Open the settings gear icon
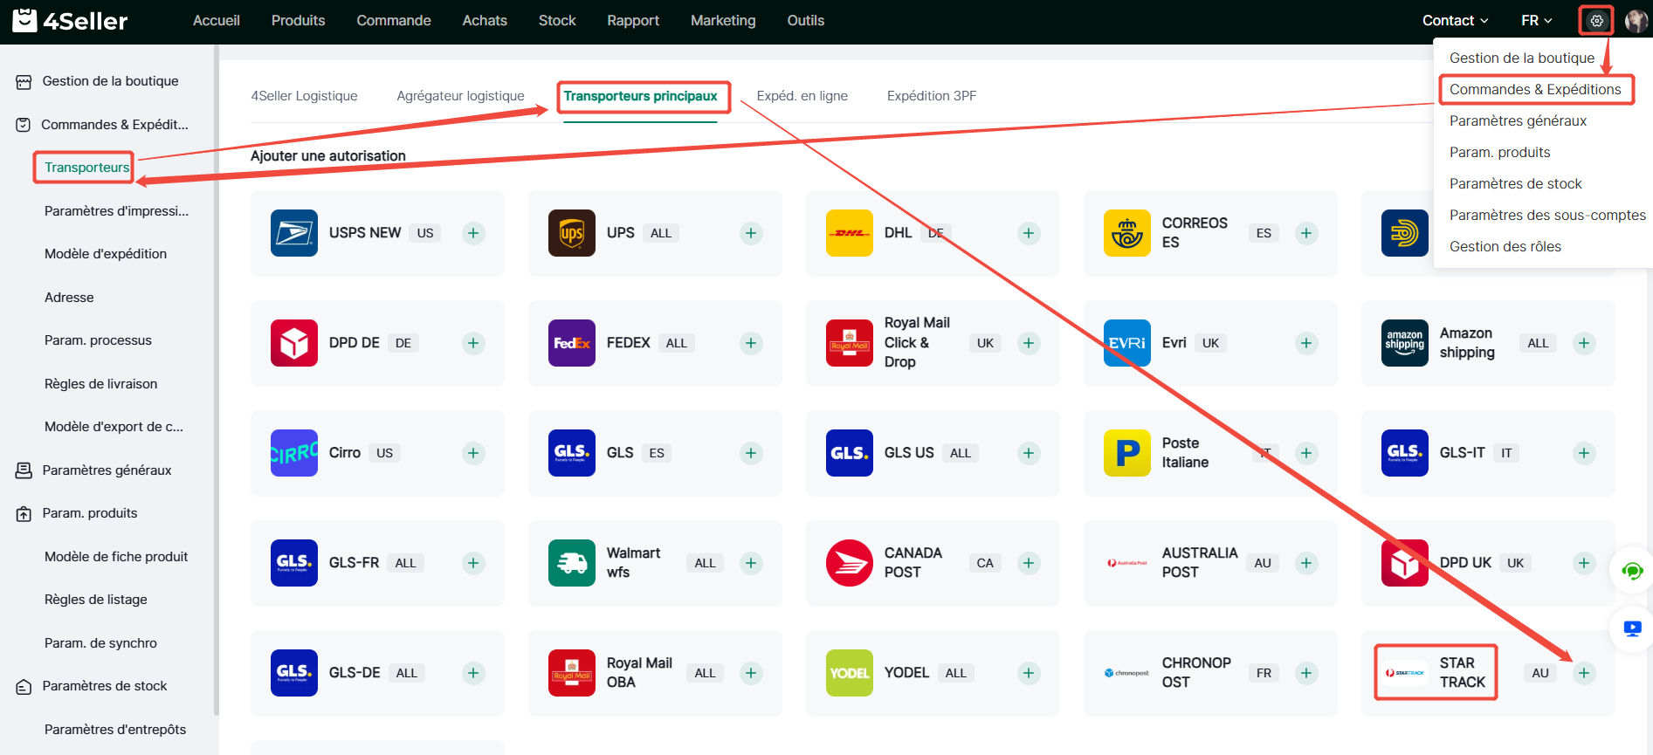The height and width of the screenshot is (755, 1653). (1596, 20)
